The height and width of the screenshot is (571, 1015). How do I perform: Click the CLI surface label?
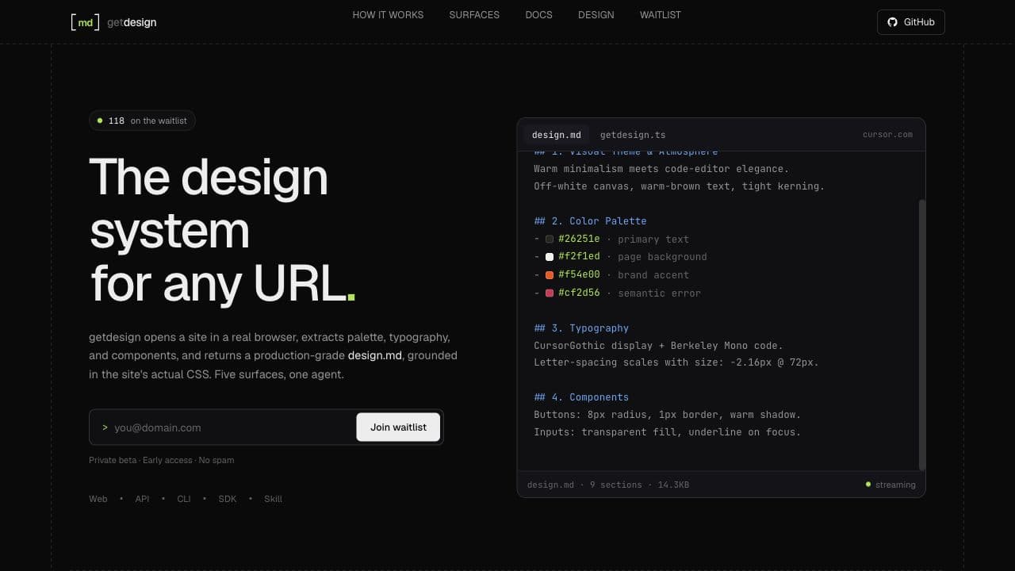(184, 499)
